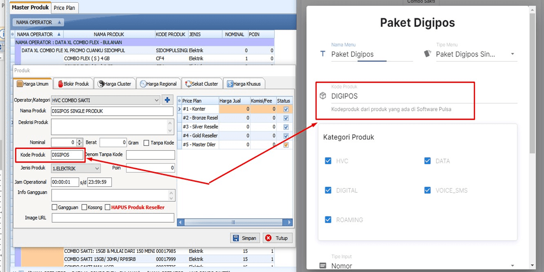Click the blue plus icon beside Operator/Kategori

click(167, 100)
